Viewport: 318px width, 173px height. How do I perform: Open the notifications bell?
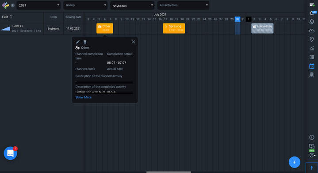click(x=312, y=13)
